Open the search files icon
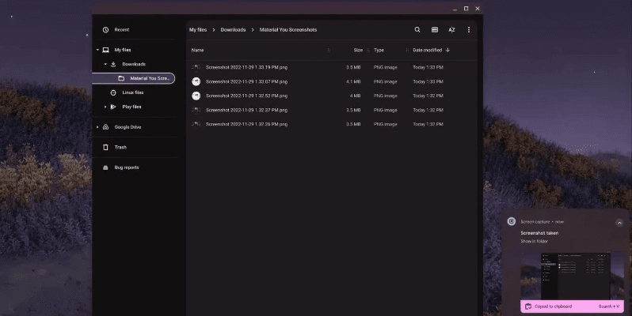This screenshot has height=316, width=632. (x=417, y=30)
